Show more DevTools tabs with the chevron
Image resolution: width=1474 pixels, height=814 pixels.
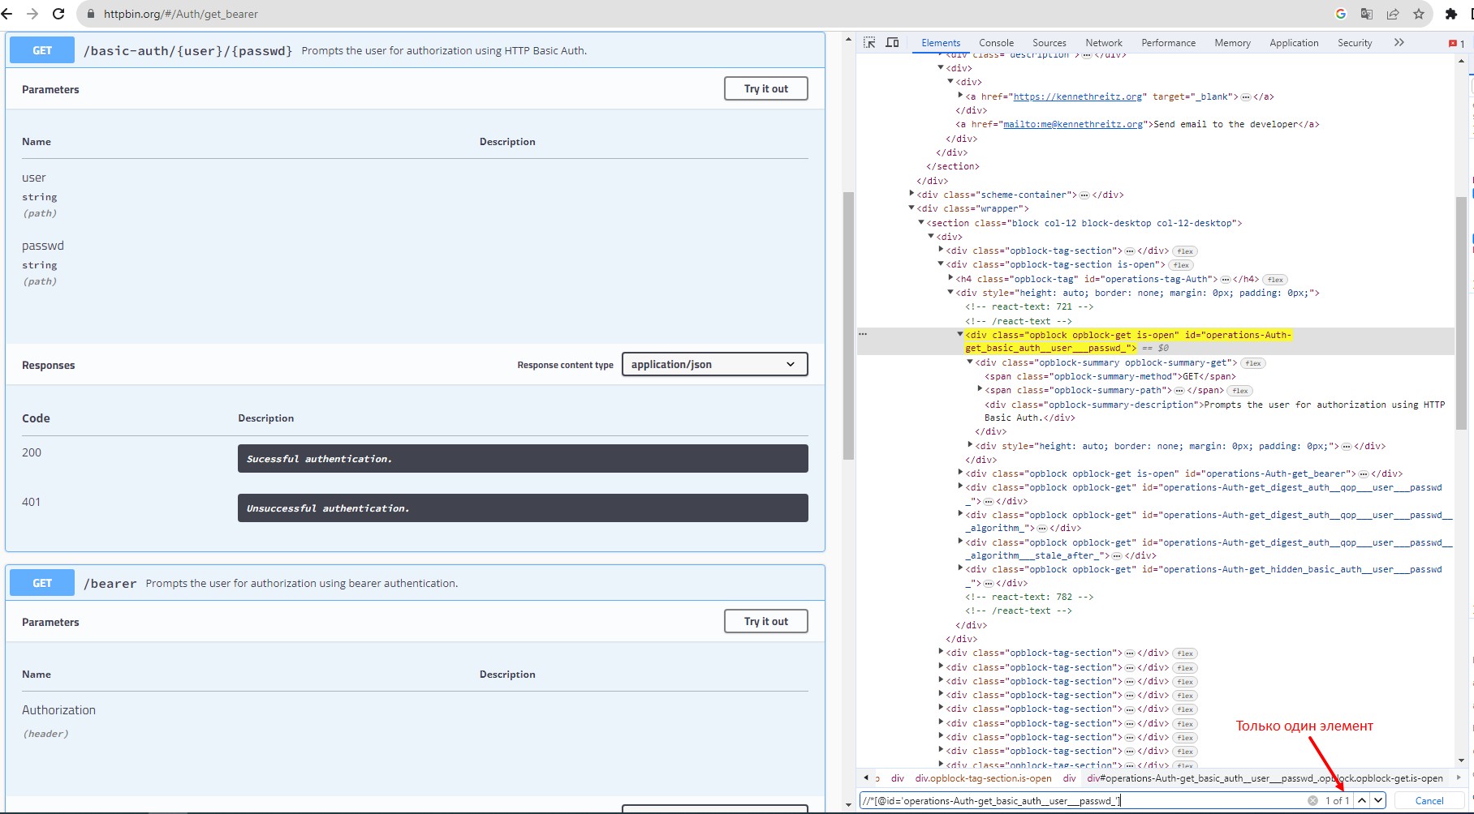tap(1399, 43)
